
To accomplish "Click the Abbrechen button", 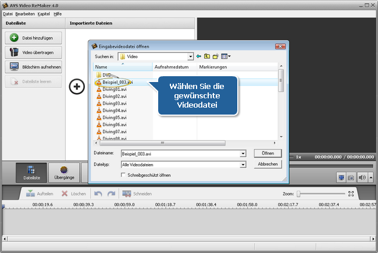I will pos(268,164).
